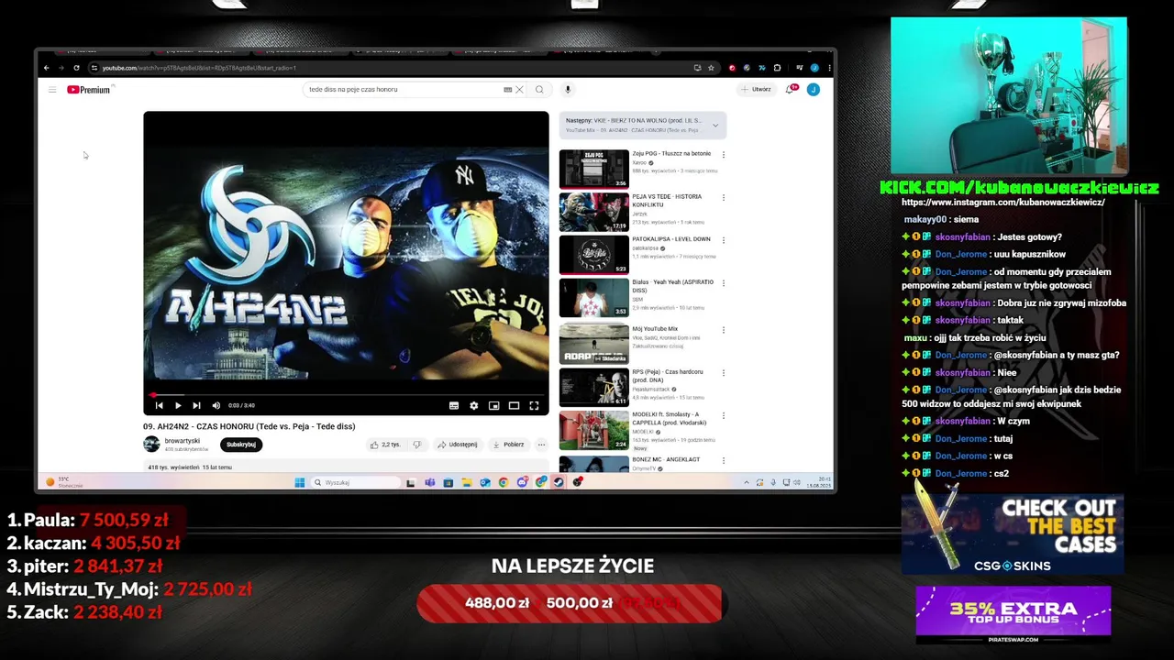
Task: Clear the search query with the X
Action: coord(519,90)
